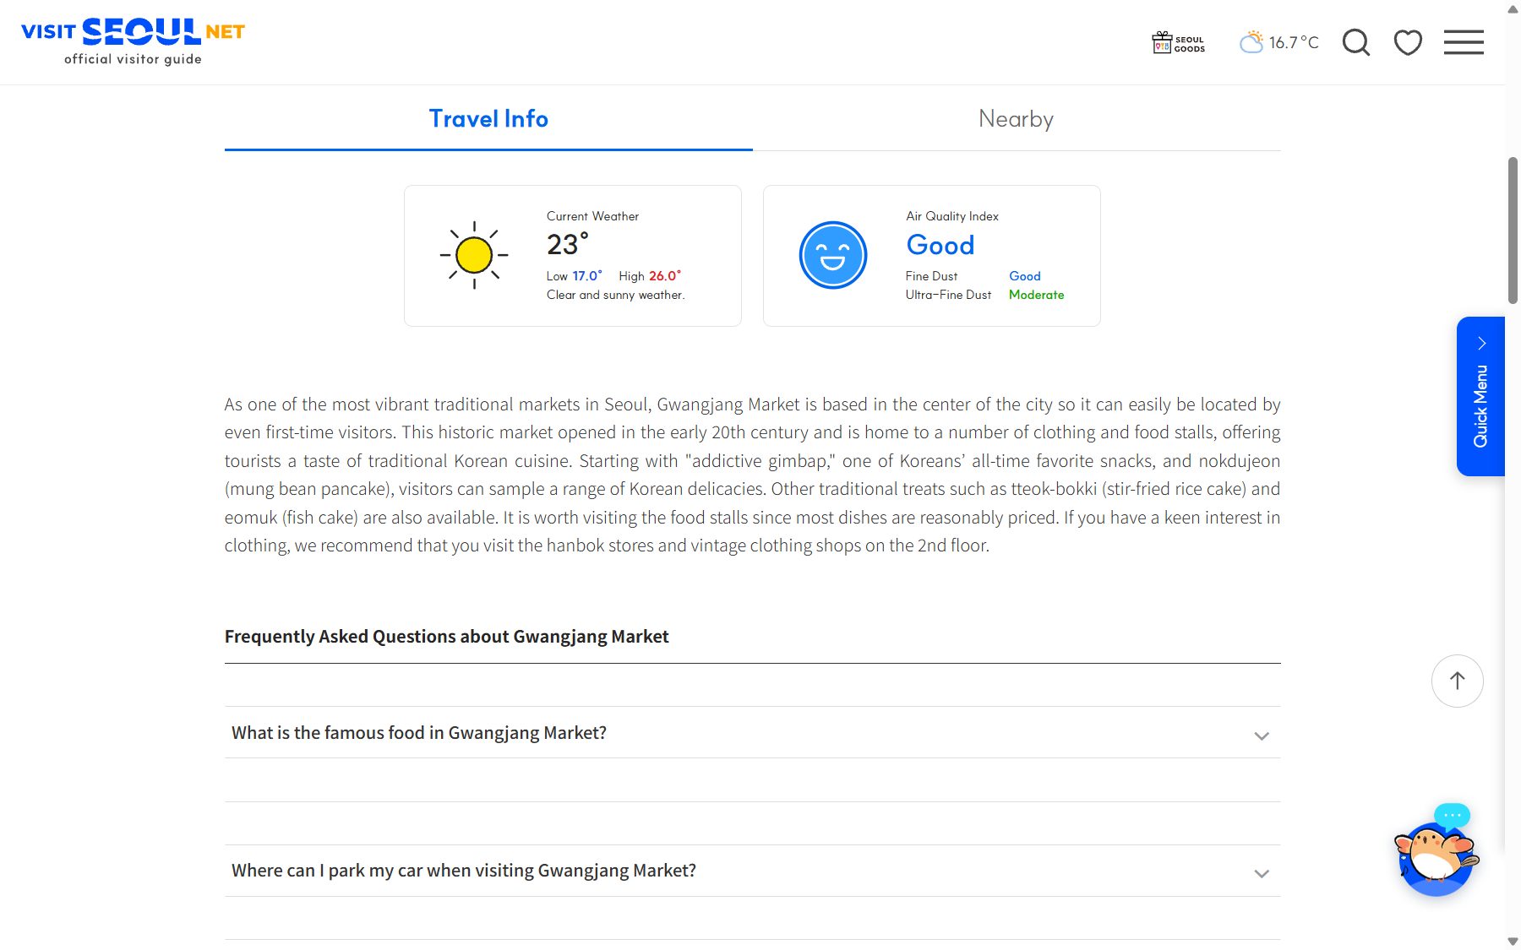This screenshot has width=1521, height=950.
Task: Switch to the Travel Info tab
Action: (488, 119)
